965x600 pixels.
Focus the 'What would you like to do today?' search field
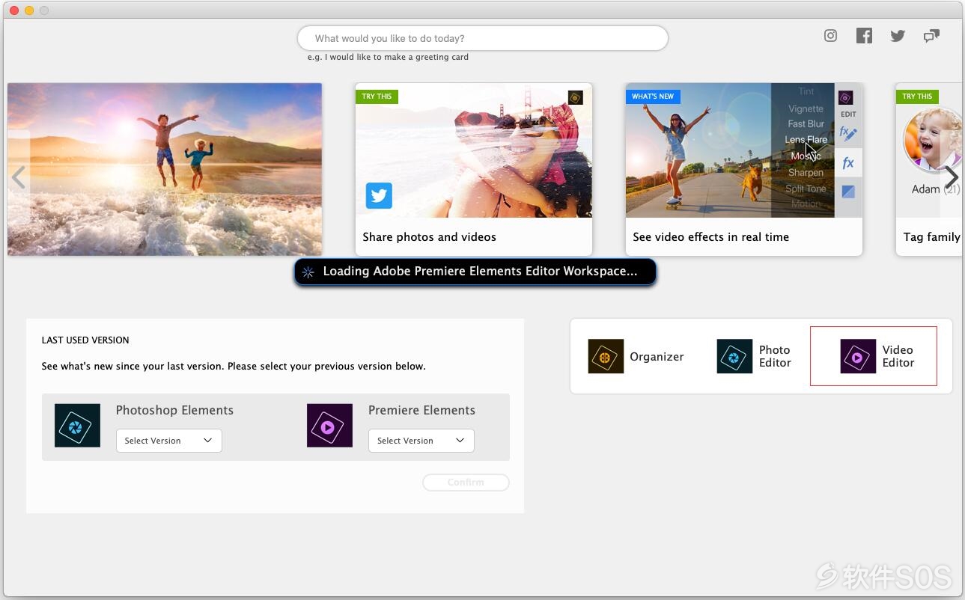coord(482,38)
